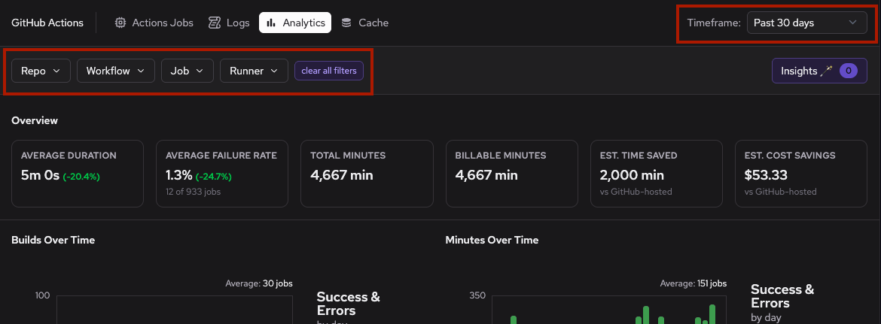Click the Est. Cost Savings card

800,174
